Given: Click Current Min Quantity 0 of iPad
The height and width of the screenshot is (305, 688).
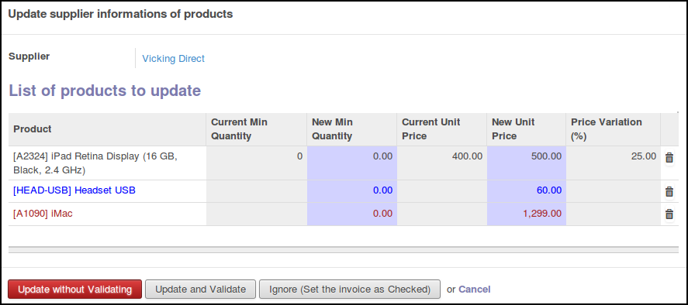Looking at the screenshot, I should pyautogui.click(x=257, y=163).
